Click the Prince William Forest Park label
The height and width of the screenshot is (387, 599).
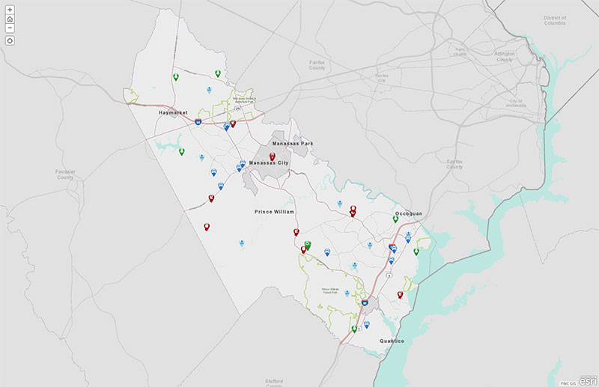[329, 290]
